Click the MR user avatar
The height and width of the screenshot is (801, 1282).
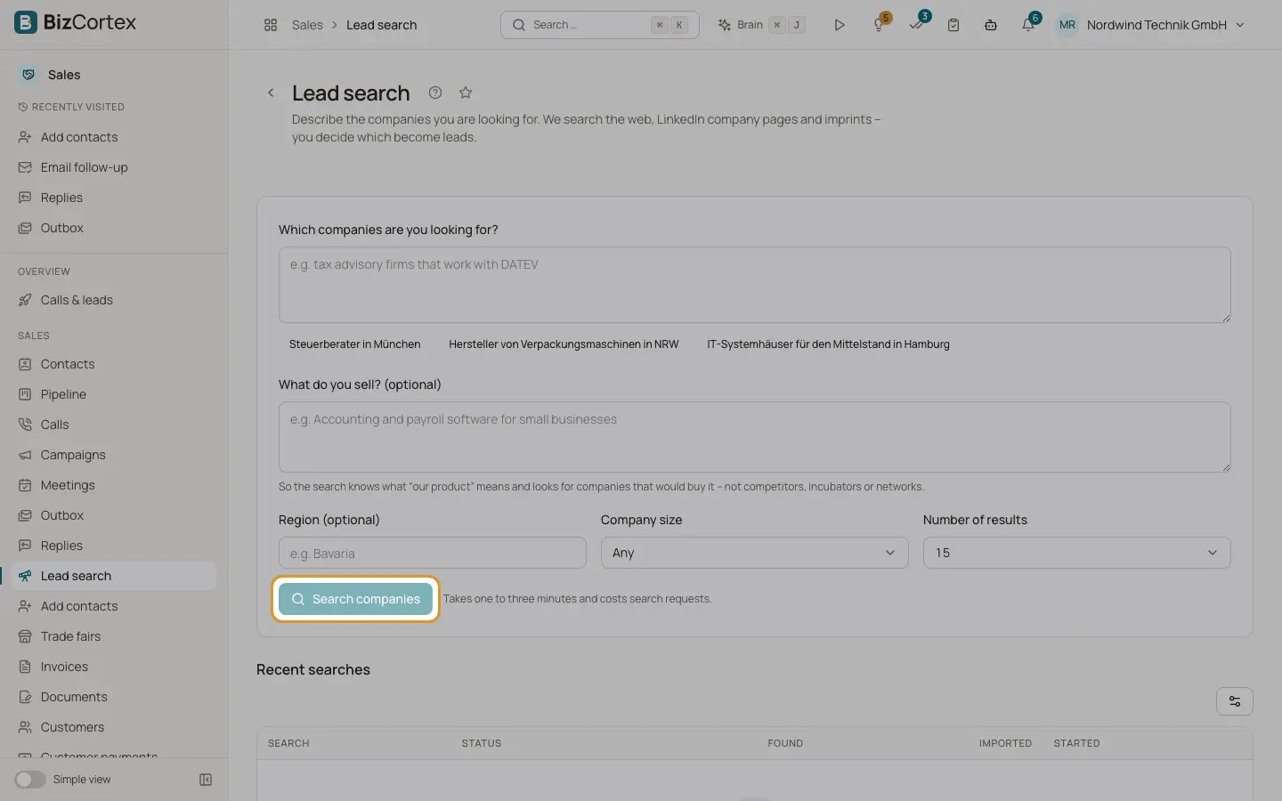[x=1067, y=25]
